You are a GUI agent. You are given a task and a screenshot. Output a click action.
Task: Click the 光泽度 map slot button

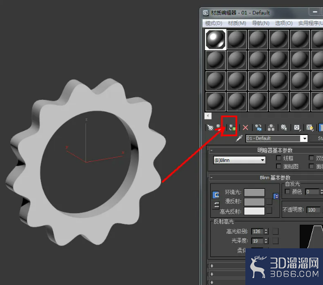(275, 241)
